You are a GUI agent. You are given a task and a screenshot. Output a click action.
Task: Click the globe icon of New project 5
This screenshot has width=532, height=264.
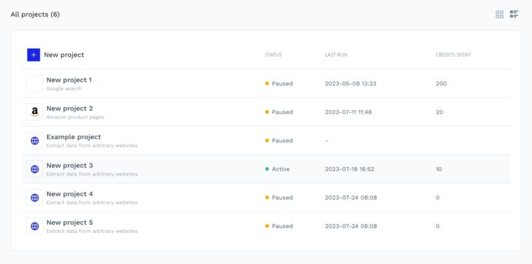(35, 226)
